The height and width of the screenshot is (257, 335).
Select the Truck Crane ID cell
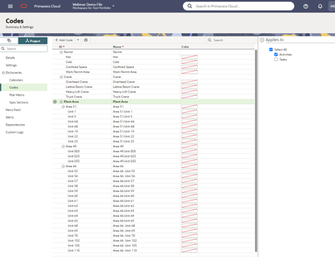(x=74, y=97)
